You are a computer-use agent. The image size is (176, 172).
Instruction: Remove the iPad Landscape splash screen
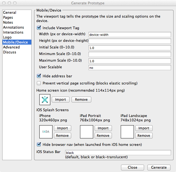coord(144,135)
